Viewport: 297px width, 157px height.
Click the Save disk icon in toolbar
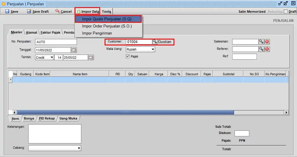7,12
